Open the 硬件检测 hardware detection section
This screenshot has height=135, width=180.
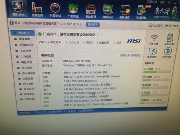click(18, 9)
